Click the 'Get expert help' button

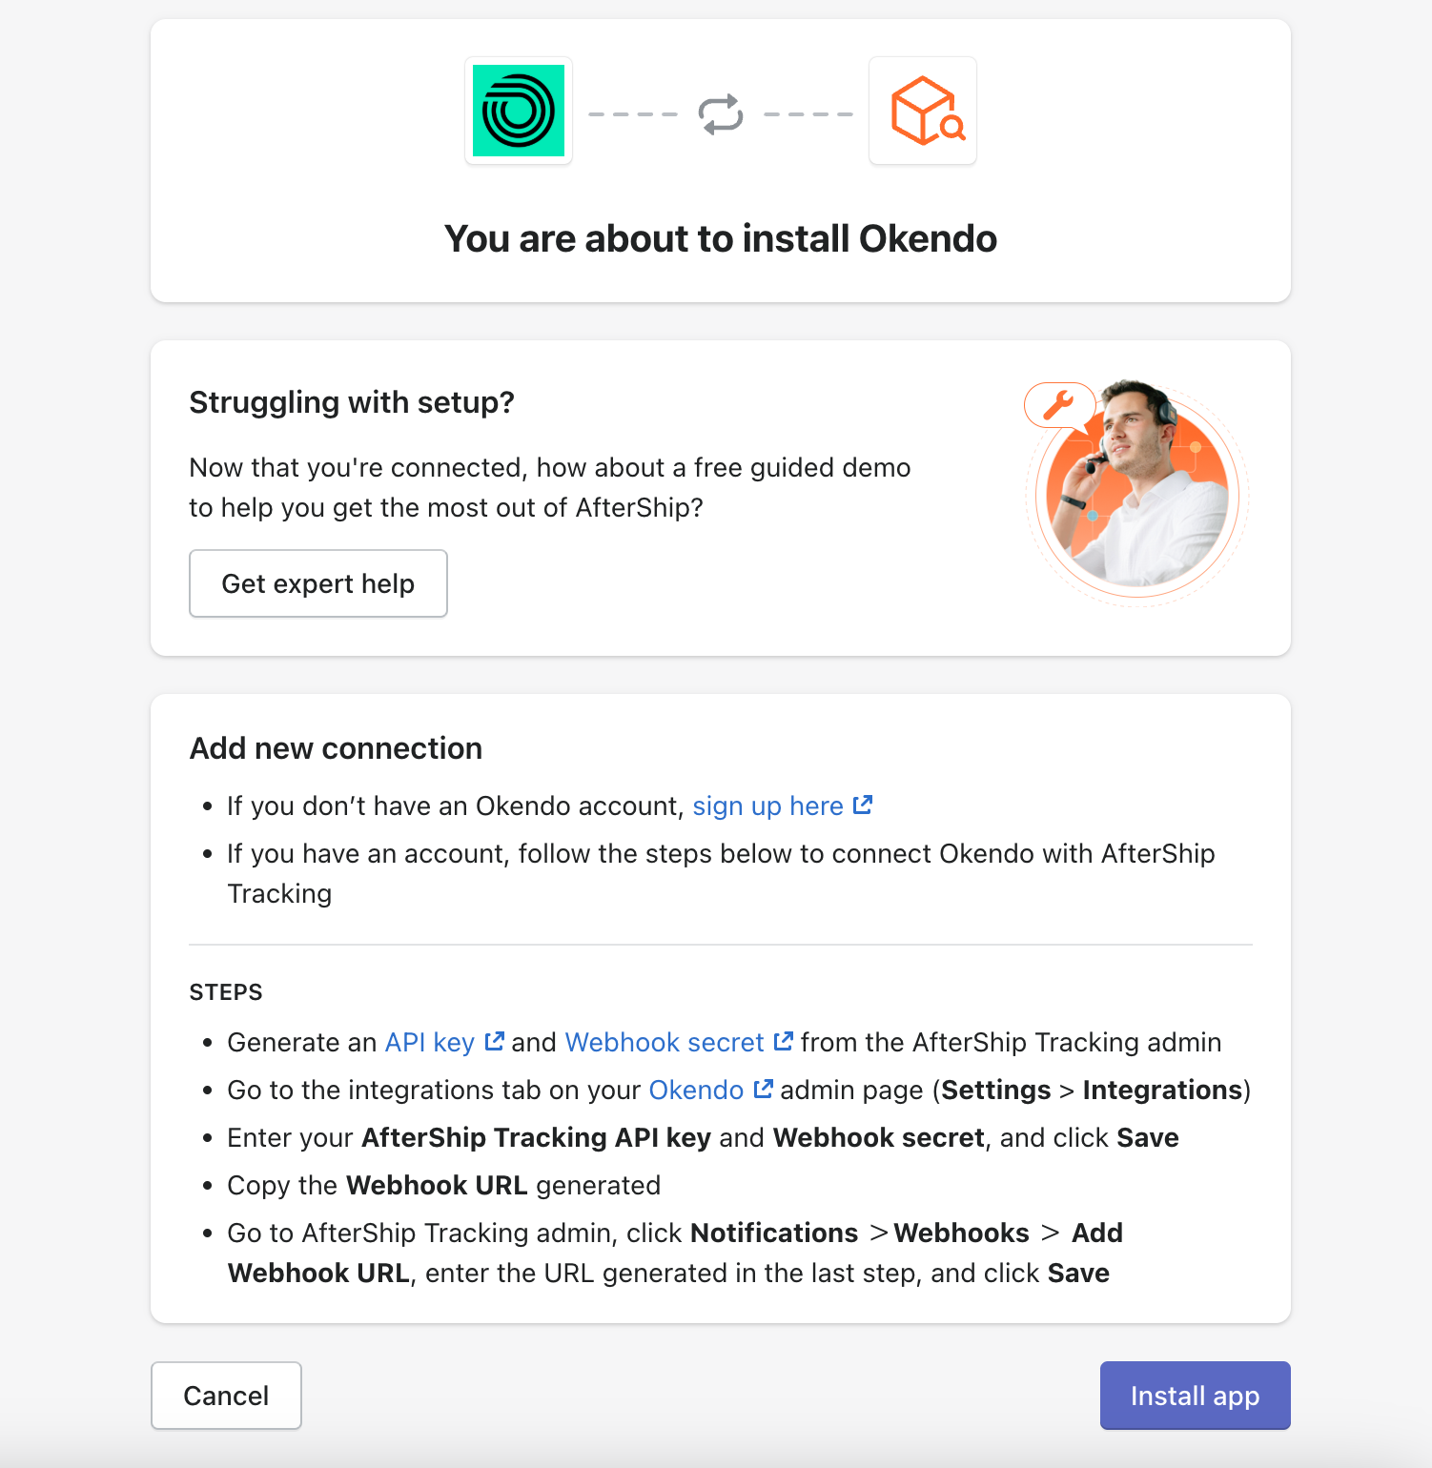pos(318,583)
